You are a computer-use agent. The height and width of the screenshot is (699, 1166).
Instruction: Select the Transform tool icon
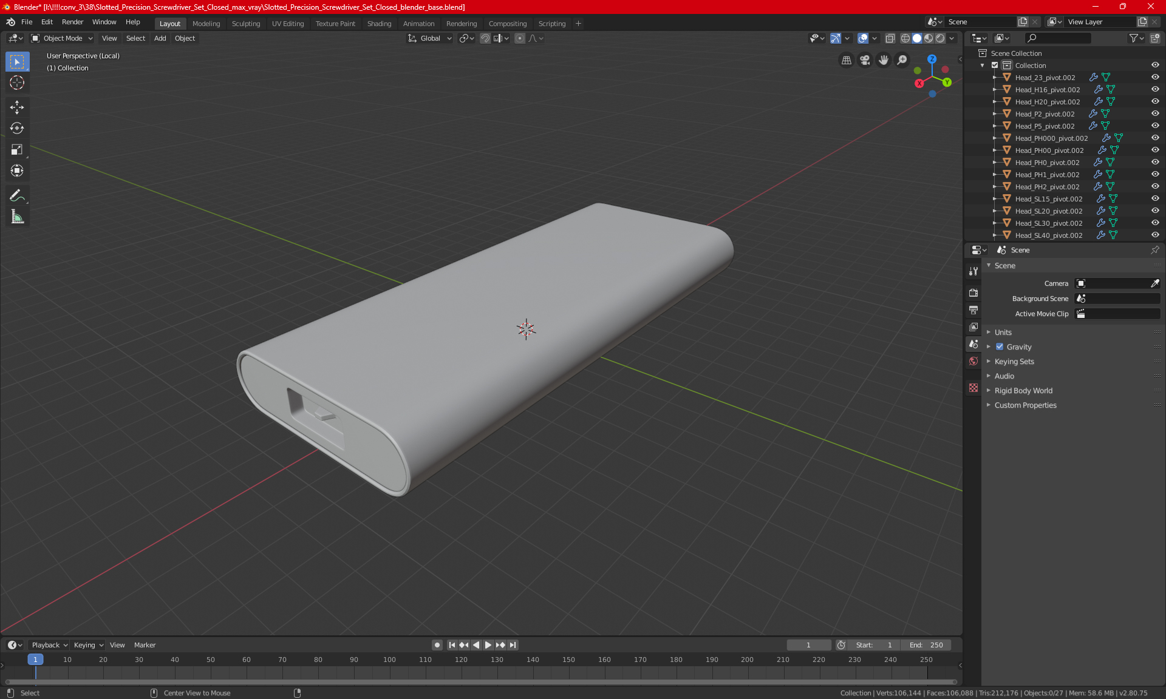[x=16, y=171]
